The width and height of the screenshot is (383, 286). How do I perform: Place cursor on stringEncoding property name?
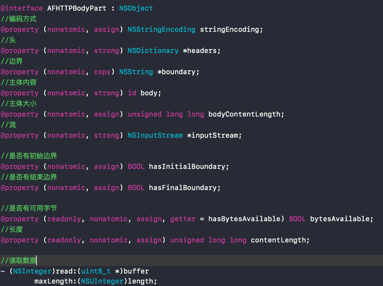click(230, 29)
